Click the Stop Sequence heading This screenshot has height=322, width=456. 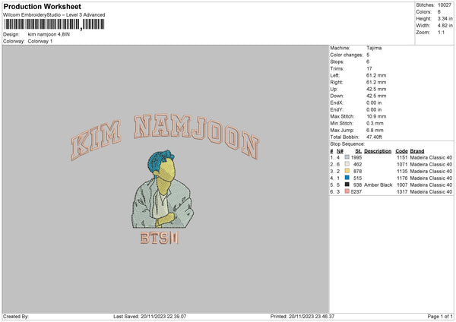[347, 144]
